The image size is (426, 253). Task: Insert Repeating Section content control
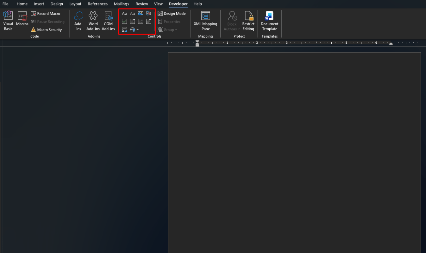pyautogui.click(x=124, y=30)
